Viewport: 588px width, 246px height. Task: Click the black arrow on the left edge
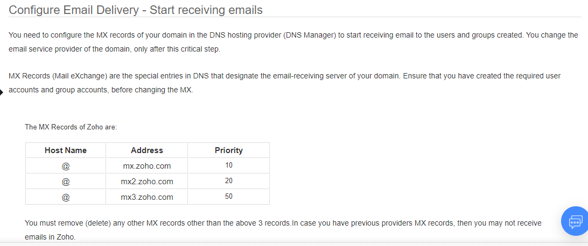pos(2,92)
